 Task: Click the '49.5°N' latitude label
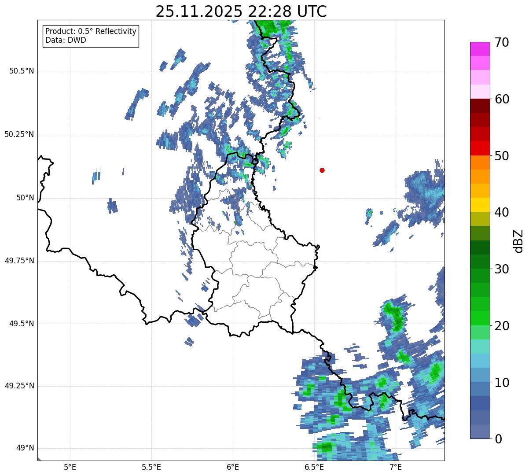(x=22, y=324)
